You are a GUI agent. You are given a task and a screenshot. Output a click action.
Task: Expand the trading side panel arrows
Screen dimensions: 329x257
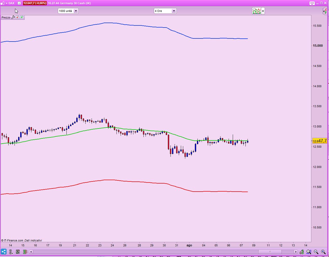pos(325,11)
